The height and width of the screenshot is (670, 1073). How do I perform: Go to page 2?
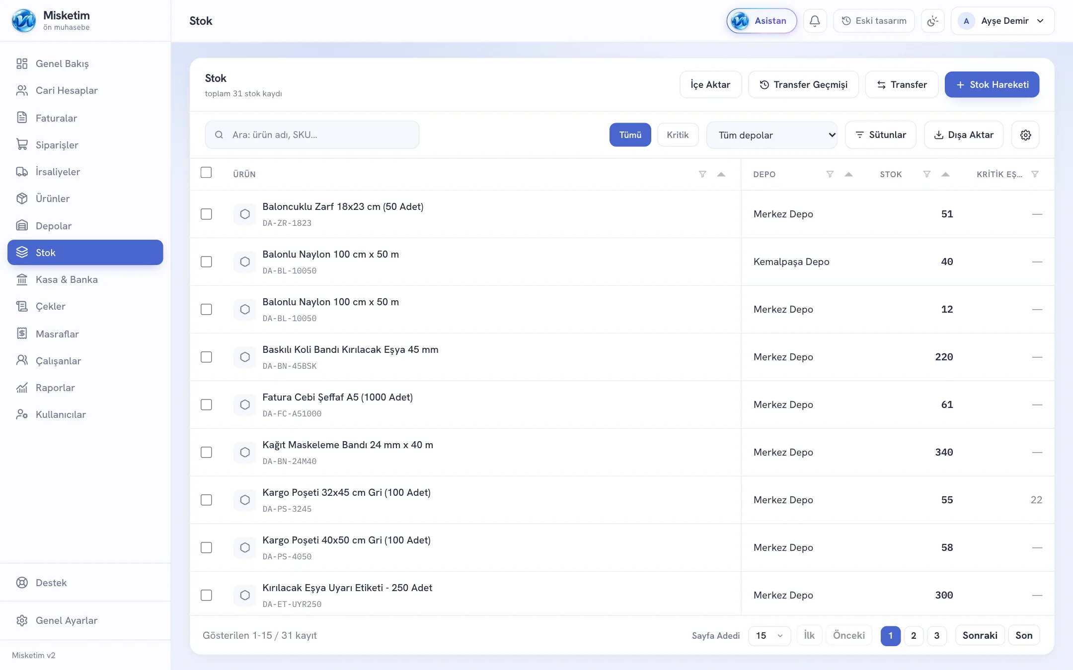coord(914,635)
